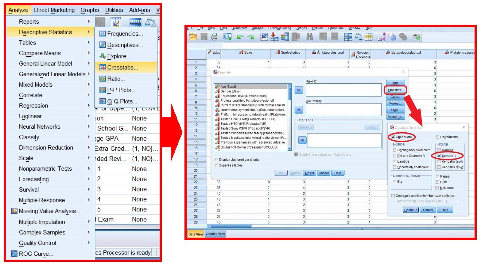This screenshot has width=481, height=264.
Task: Click the Column(s) list box
Action: 343,110
